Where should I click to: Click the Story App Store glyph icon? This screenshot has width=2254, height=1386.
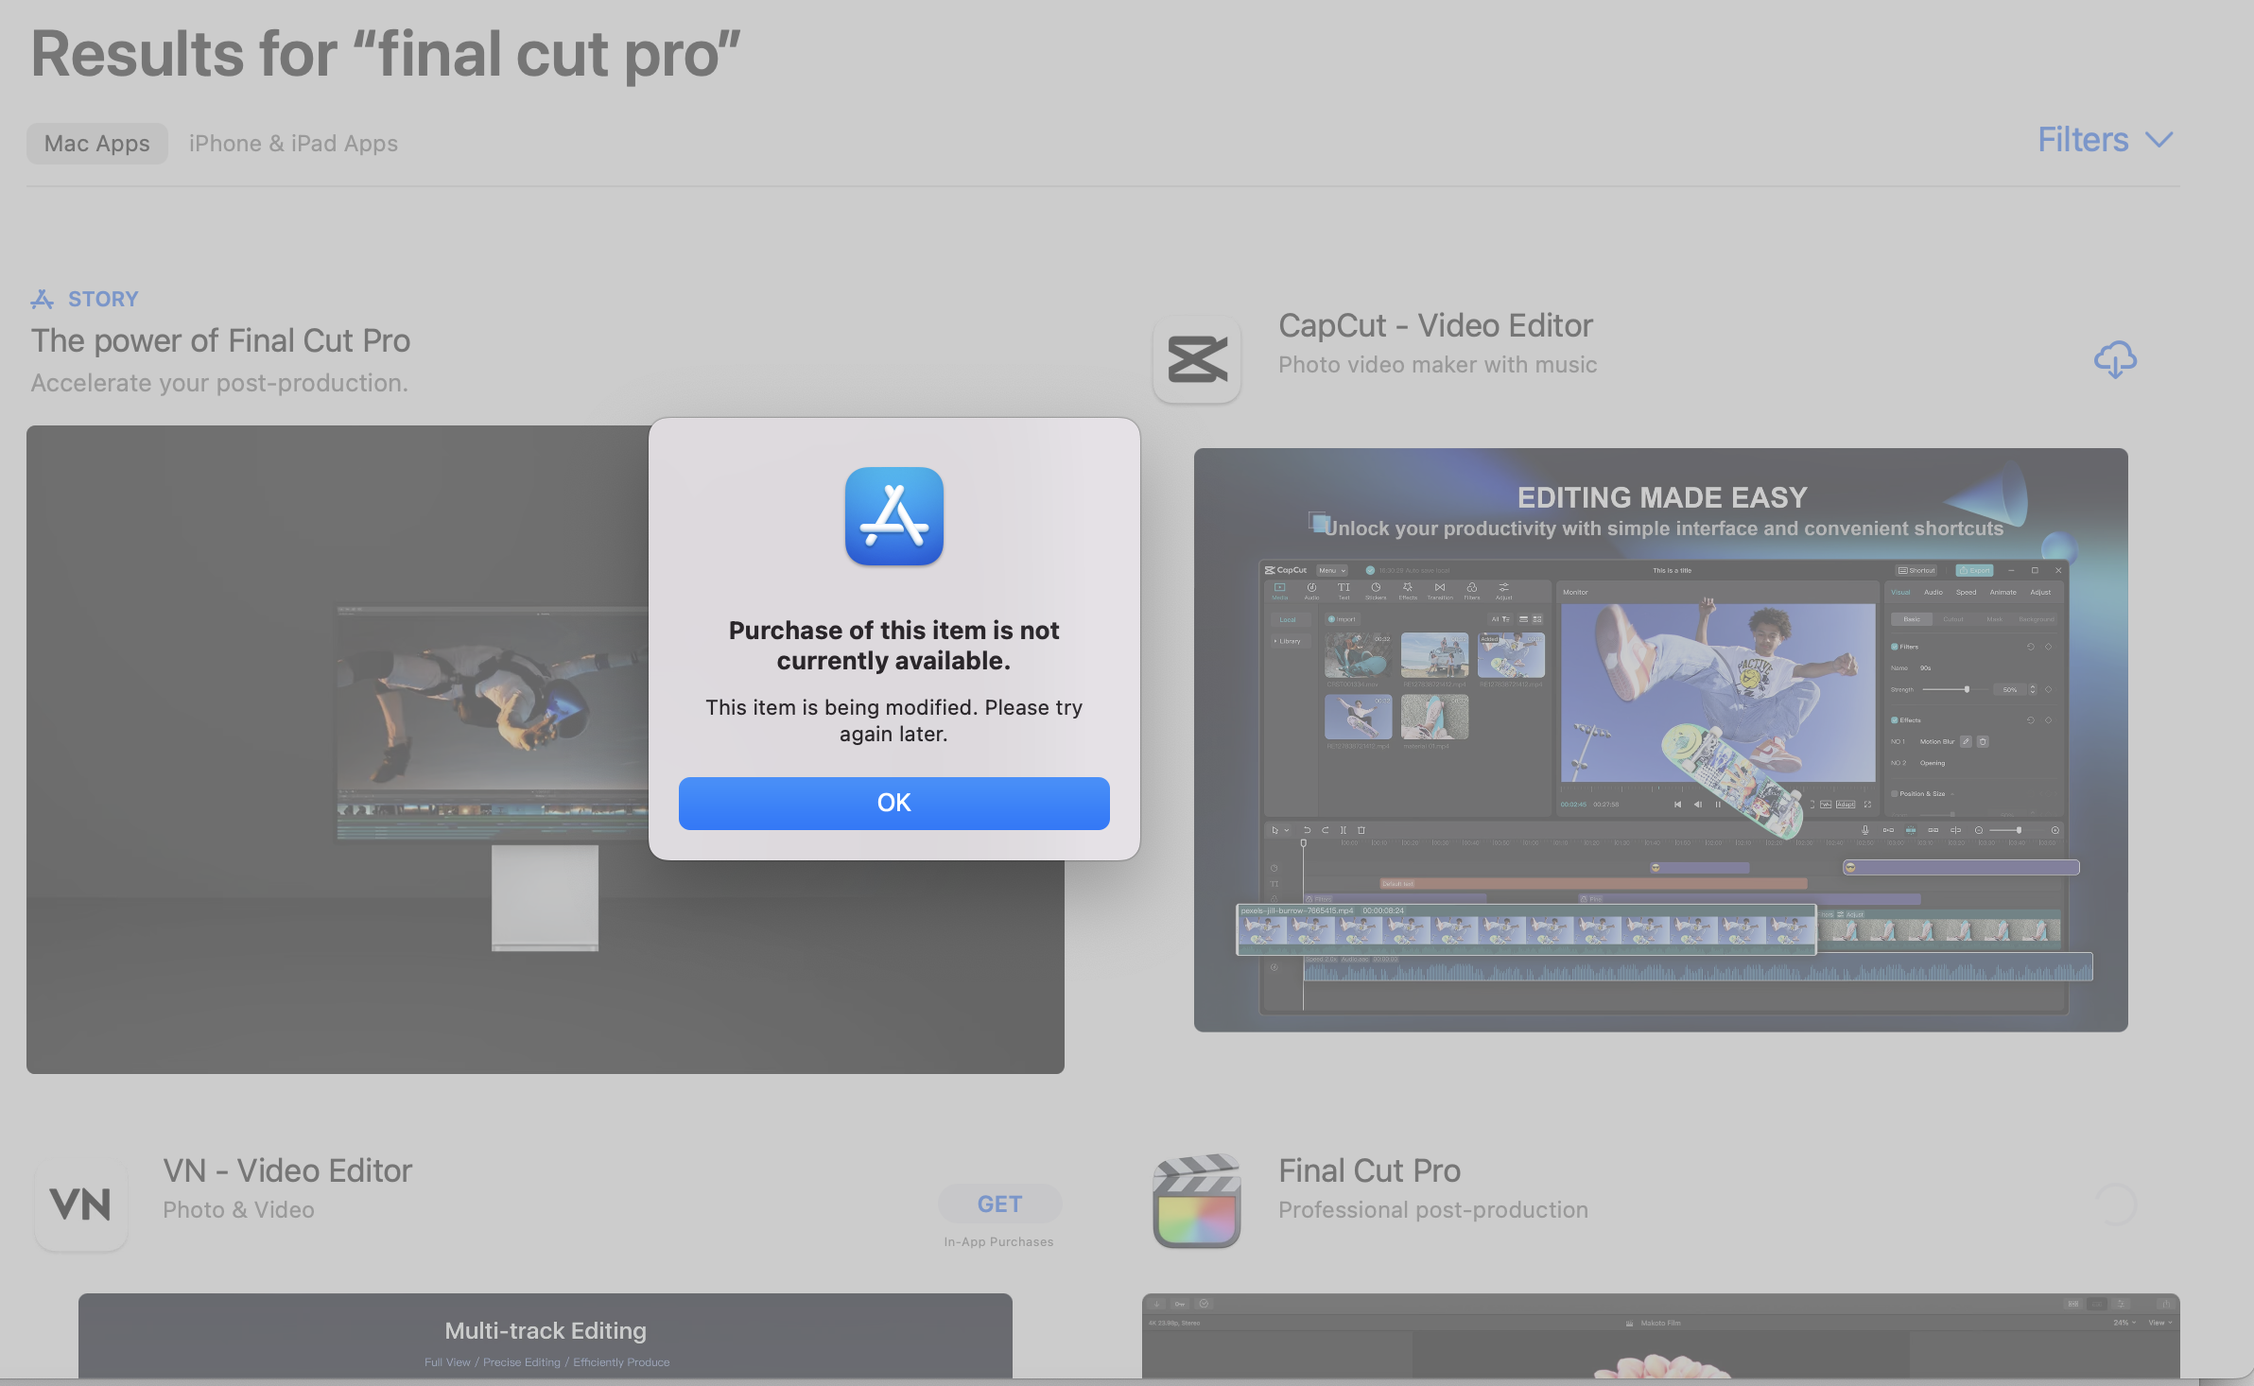(x=42, y=300)
